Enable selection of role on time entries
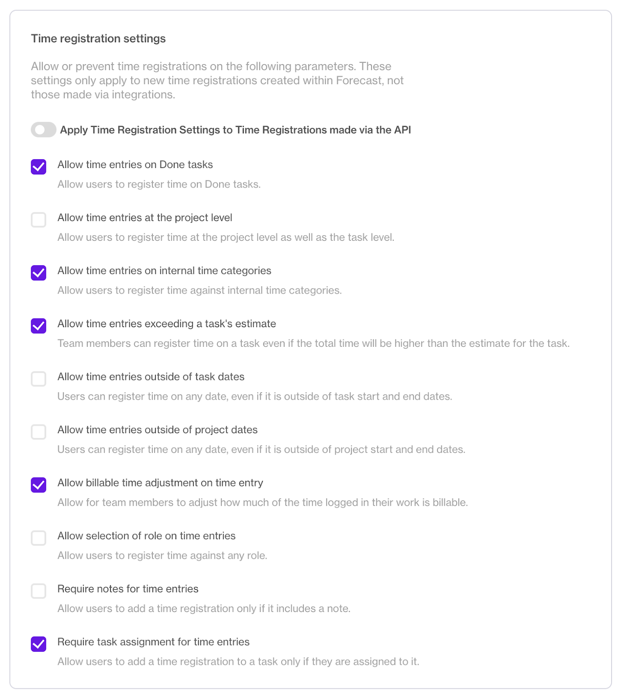The image size is (636, 698). [x=39, y=538]
